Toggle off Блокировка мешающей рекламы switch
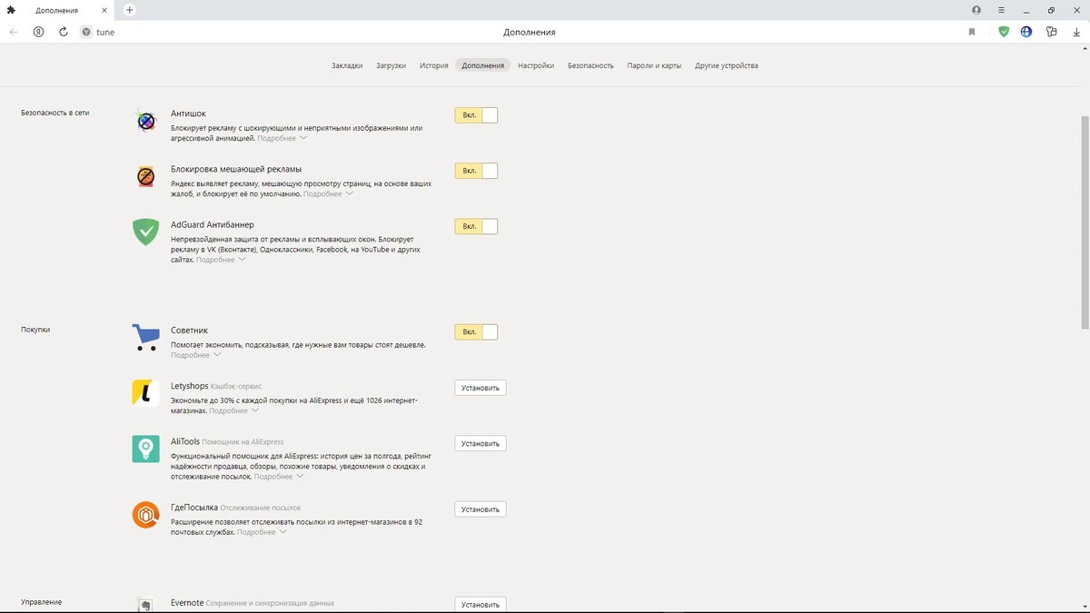The width and height of the screenshot is (1090, 613). click(x=476, y=171)
